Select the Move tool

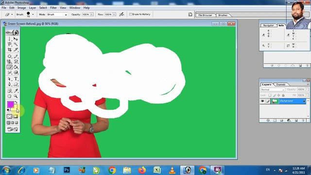pyautogui.click(x=16, y=39)
